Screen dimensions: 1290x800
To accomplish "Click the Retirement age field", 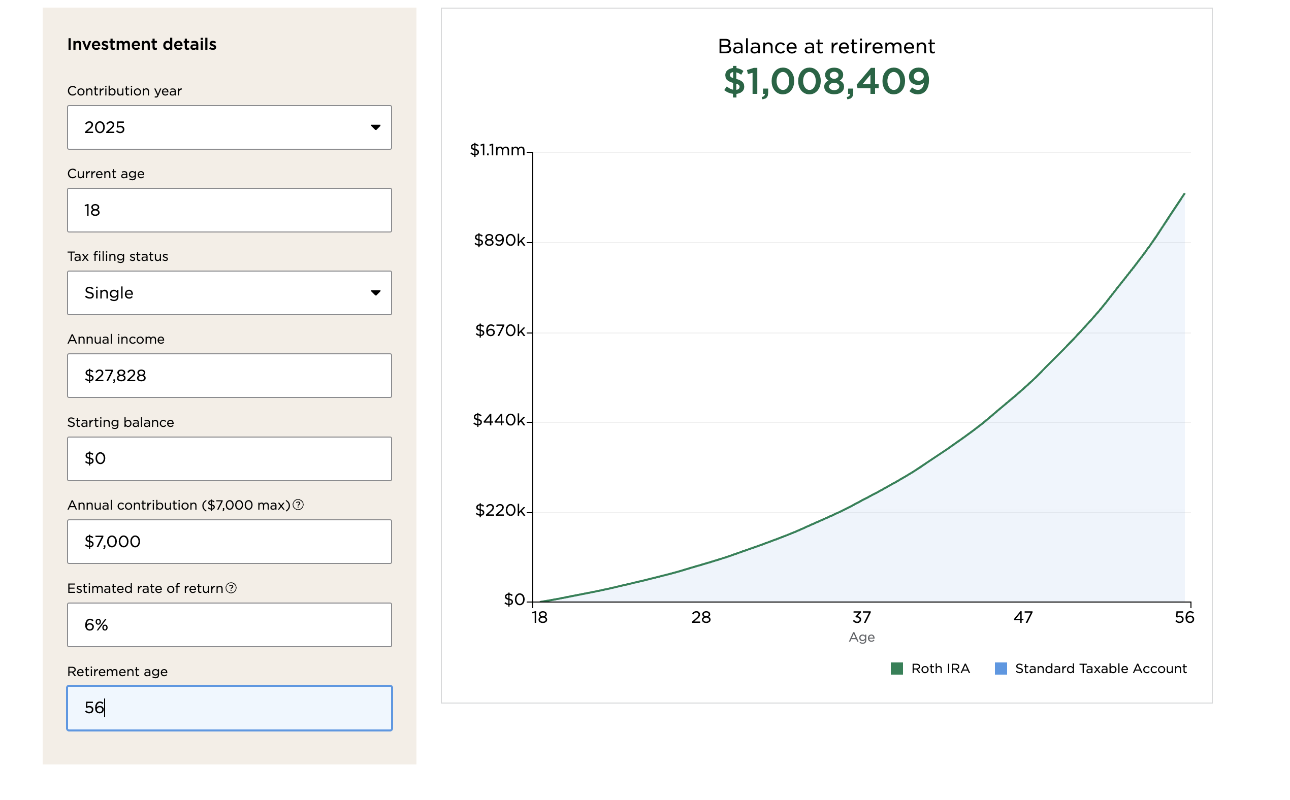I will click(x=229, y=708).
